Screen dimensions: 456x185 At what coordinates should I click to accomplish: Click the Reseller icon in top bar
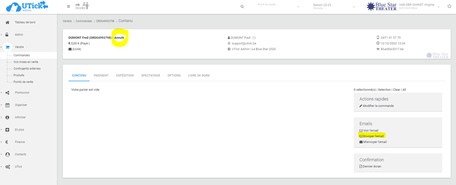[x=82, y=6]
